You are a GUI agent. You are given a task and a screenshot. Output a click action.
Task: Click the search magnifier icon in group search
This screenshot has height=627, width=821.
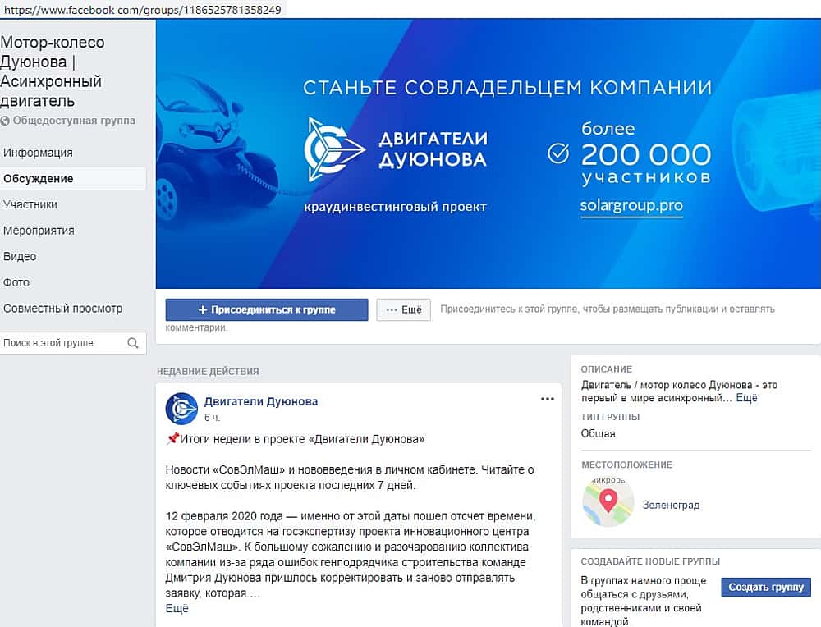(133, 343)
